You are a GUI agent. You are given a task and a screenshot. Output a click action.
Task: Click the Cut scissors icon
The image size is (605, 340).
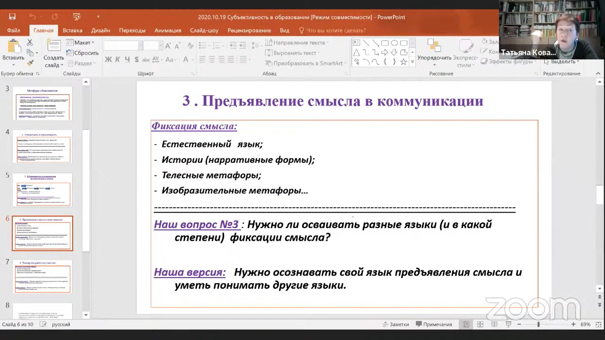tap(30, 42)
